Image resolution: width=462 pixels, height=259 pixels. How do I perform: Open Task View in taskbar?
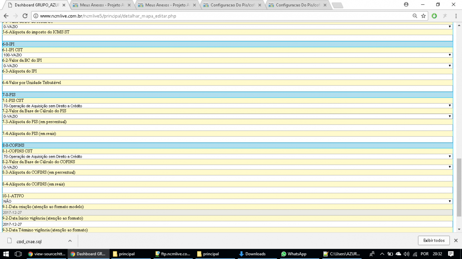pos(18,254)
